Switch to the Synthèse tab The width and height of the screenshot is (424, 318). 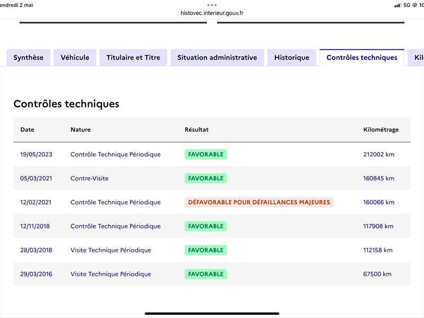point(29,58)
